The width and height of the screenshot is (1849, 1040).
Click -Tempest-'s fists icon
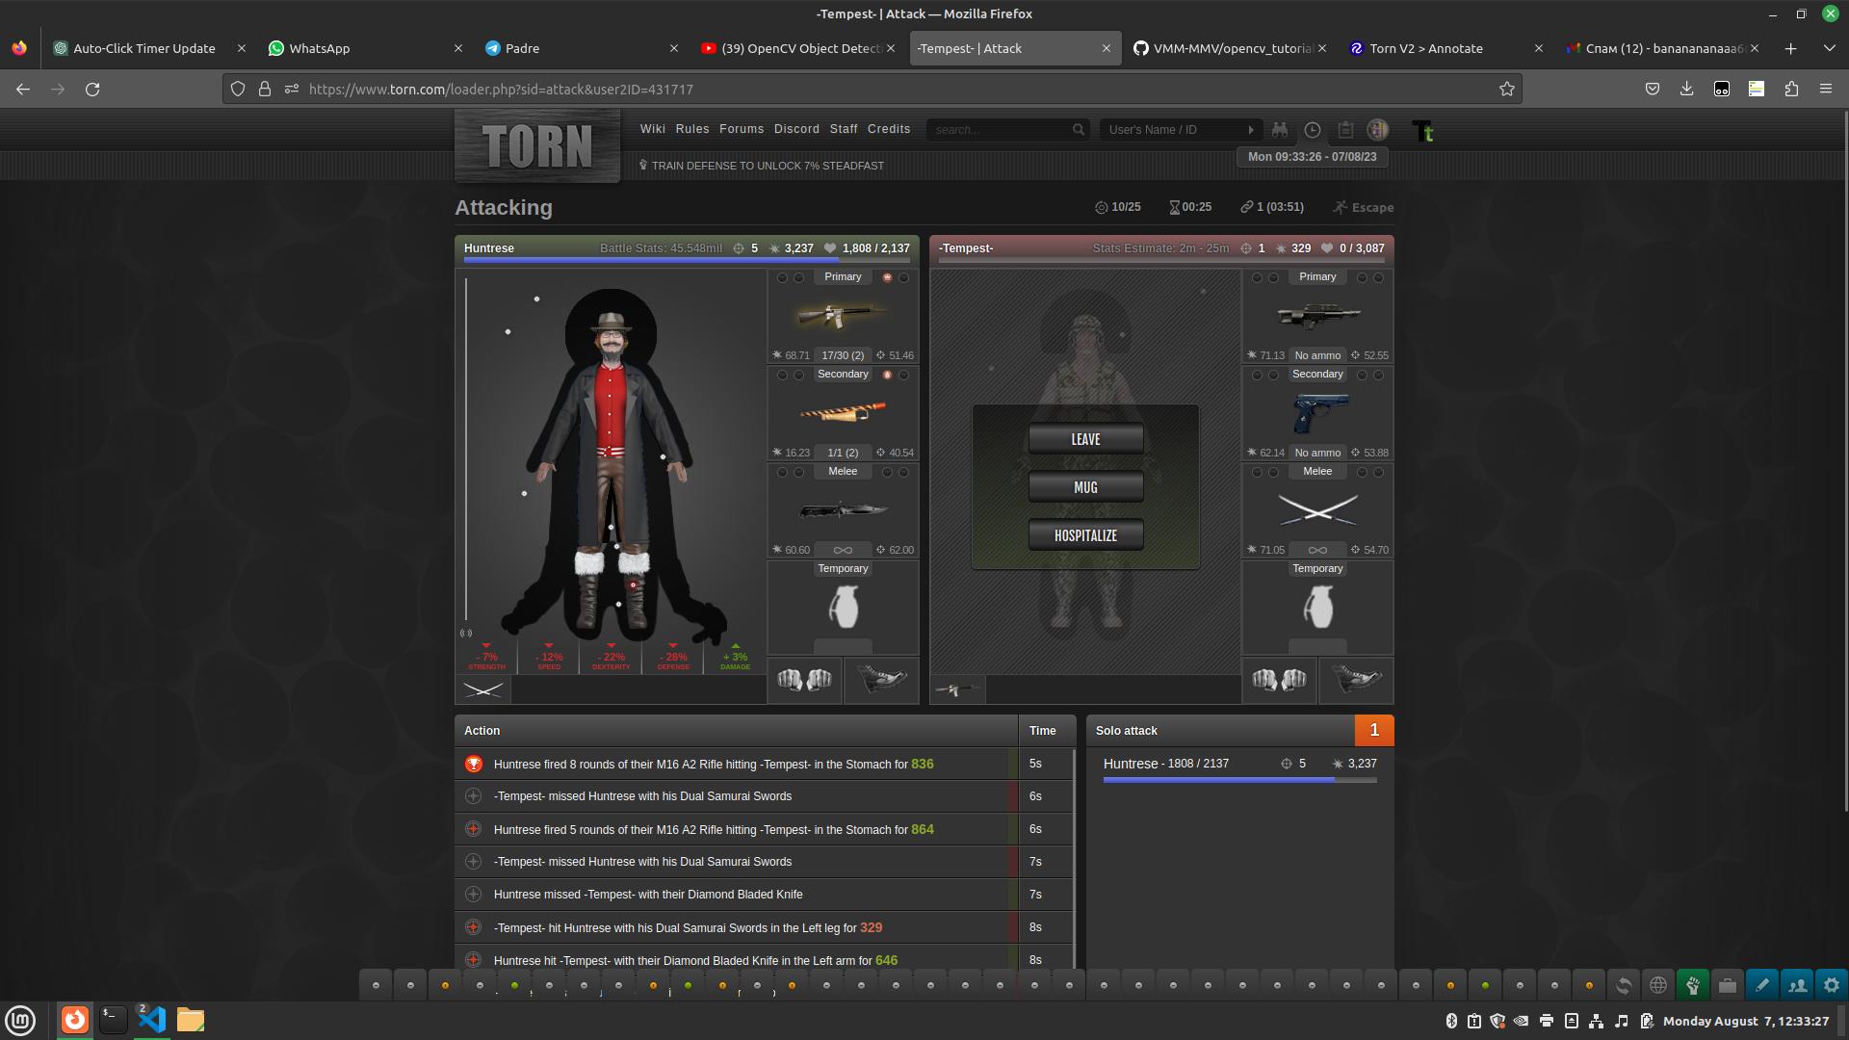(x=1280, y=680)
